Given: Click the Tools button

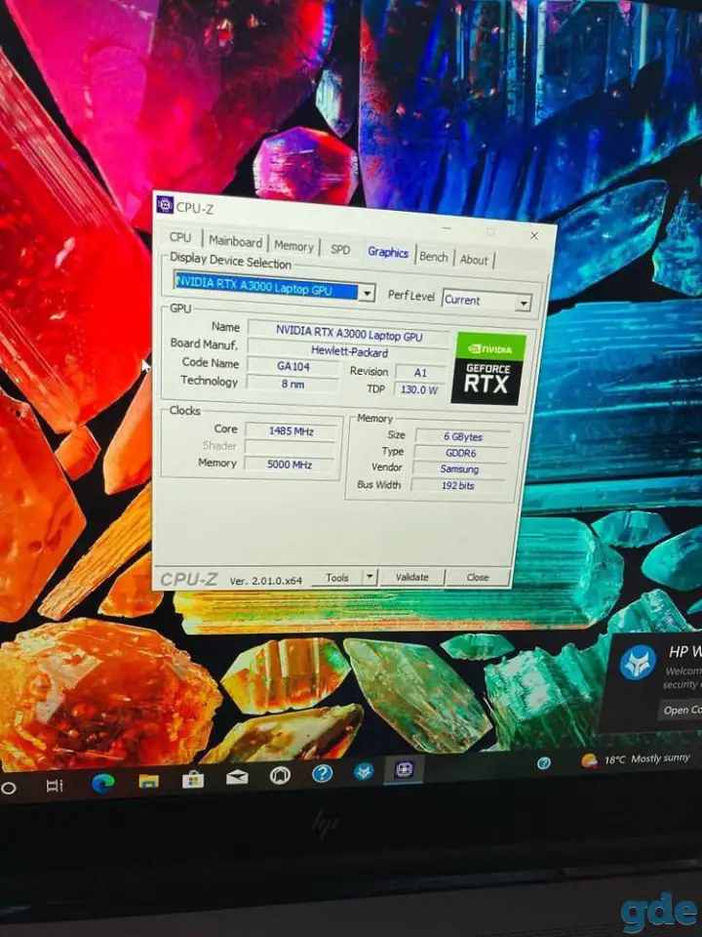Looking at the screenshot, I should click(x=337, y=577).
